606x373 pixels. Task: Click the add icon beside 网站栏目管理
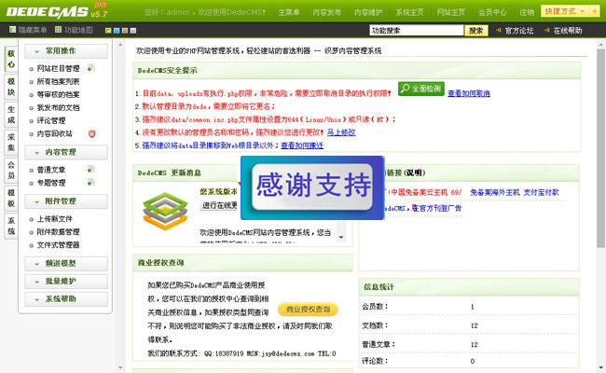[x=91, y=68]
